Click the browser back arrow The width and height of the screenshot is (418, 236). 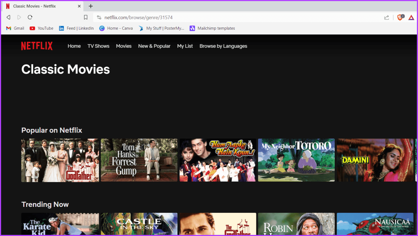(8, 17)
